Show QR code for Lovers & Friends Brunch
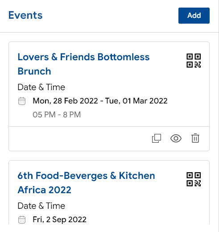 click(194, 61)
